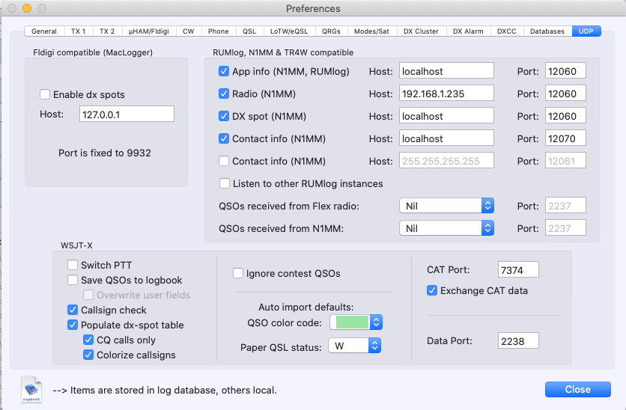626x410 pixels.
Task: Switch to the DX Cluster tab
Action: click(x=421, y=31)
